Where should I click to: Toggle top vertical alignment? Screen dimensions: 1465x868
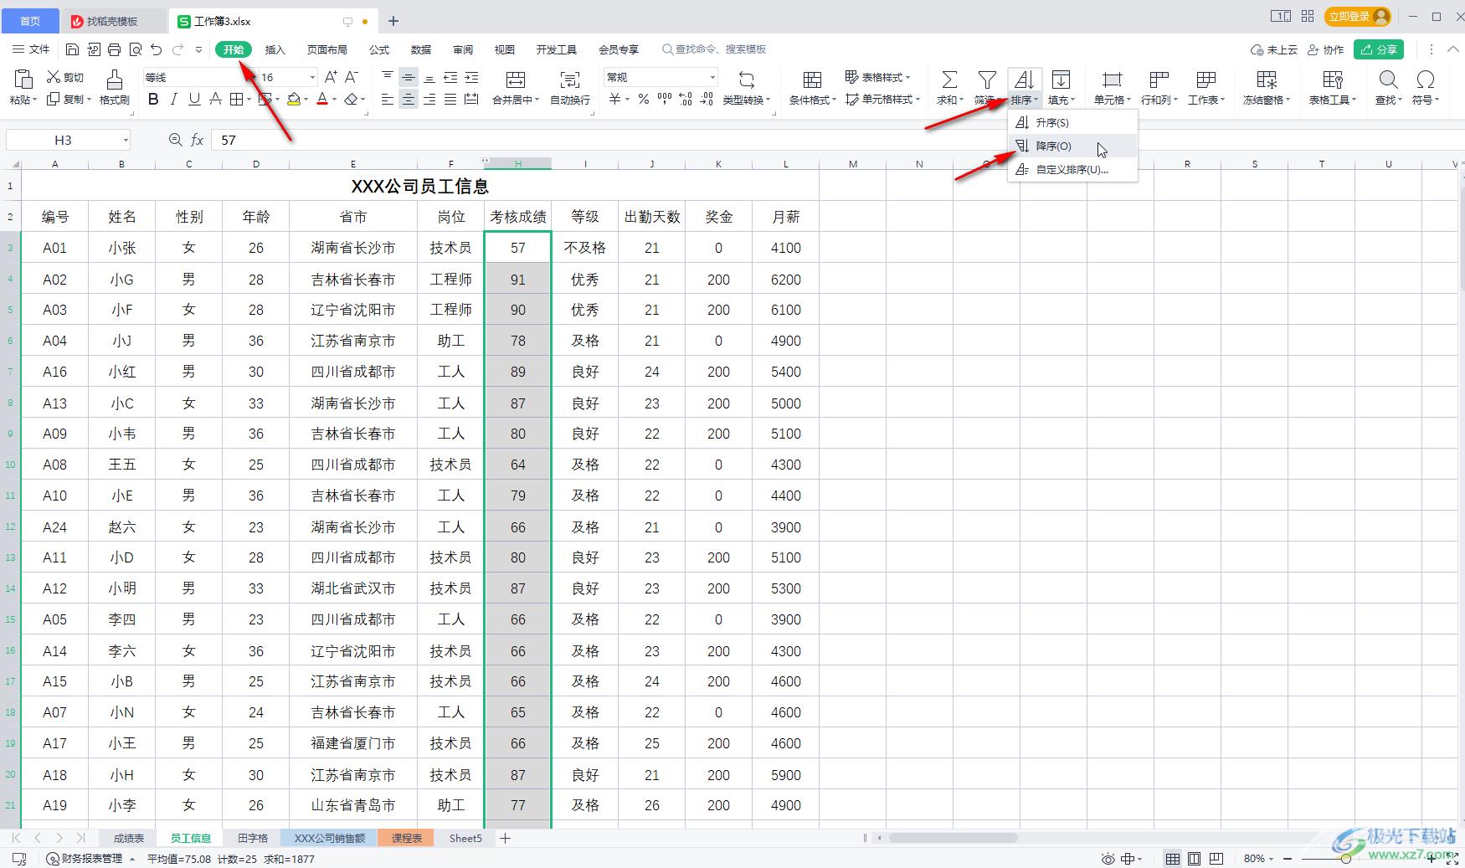click(388, 77)
